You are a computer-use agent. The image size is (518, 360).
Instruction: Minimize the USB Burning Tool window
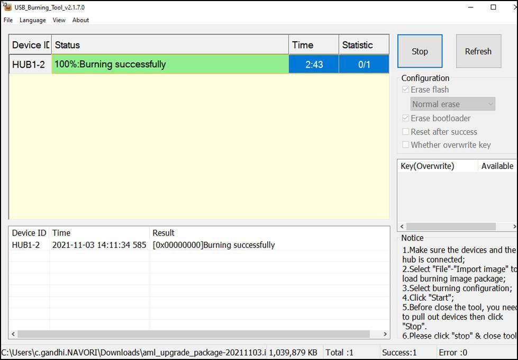471,7
